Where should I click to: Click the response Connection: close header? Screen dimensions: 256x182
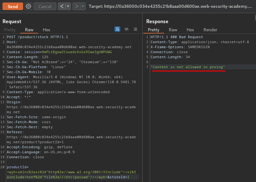[x=169, y=52]
